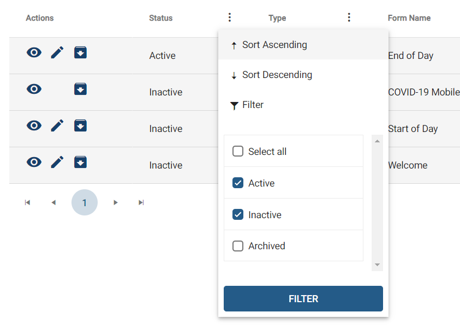Check the Select all checkbox
This screenshot has width=460, height=330.
pos(238,151)
